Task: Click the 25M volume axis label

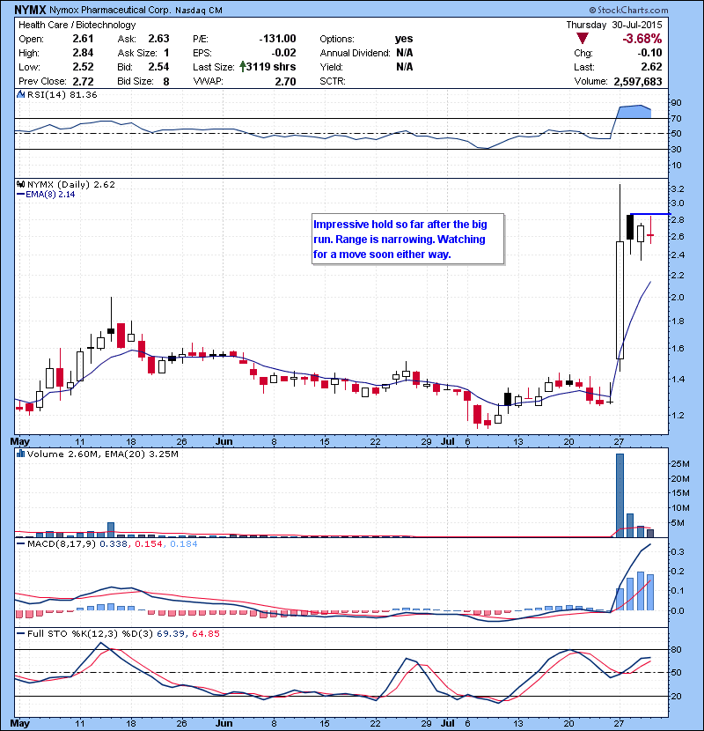Action: pos(679,463)
